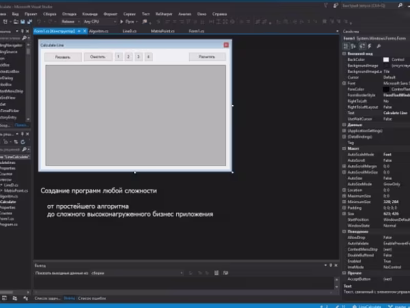Expand the Font property
Viewport: 410px width, 308px height.
tap(344, 83)
